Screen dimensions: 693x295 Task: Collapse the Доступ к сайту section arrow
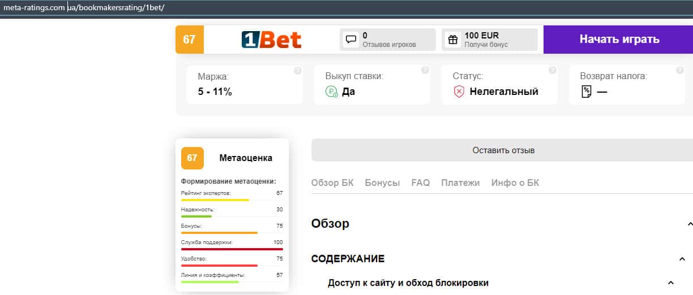[671, 283]
